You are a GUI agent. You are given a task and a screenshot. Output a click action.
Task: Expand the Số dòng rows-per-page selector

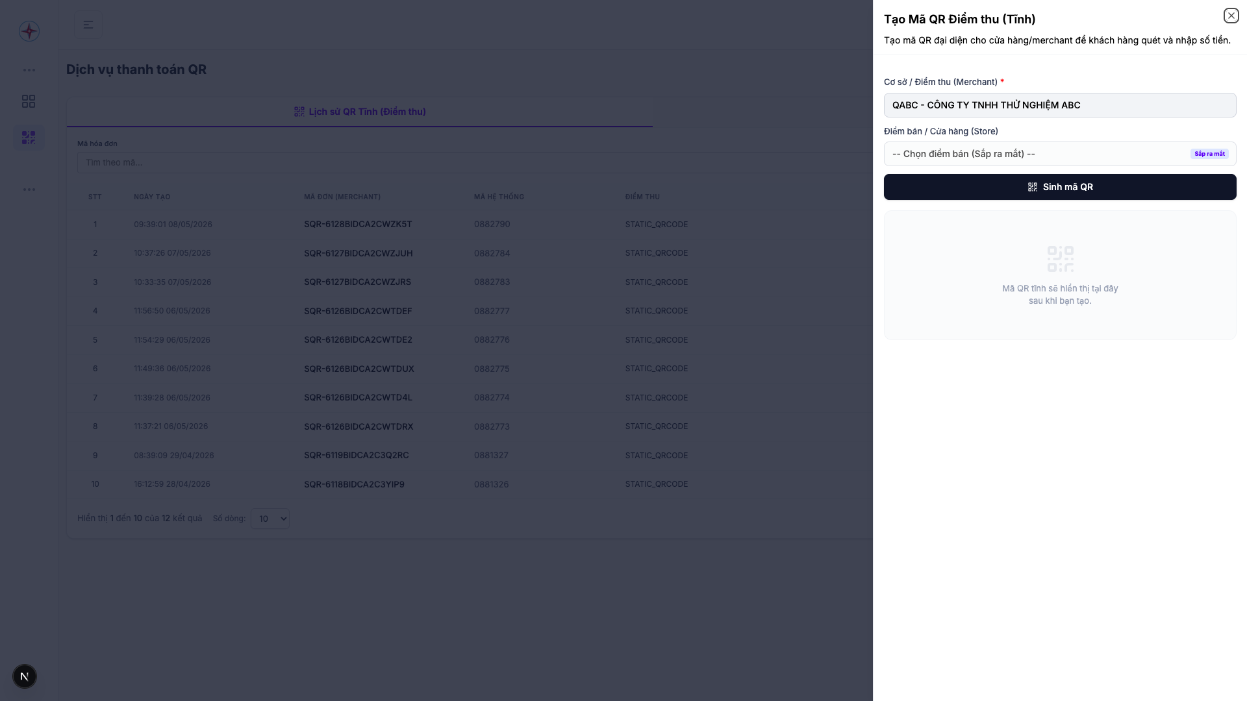coord(270,519)
